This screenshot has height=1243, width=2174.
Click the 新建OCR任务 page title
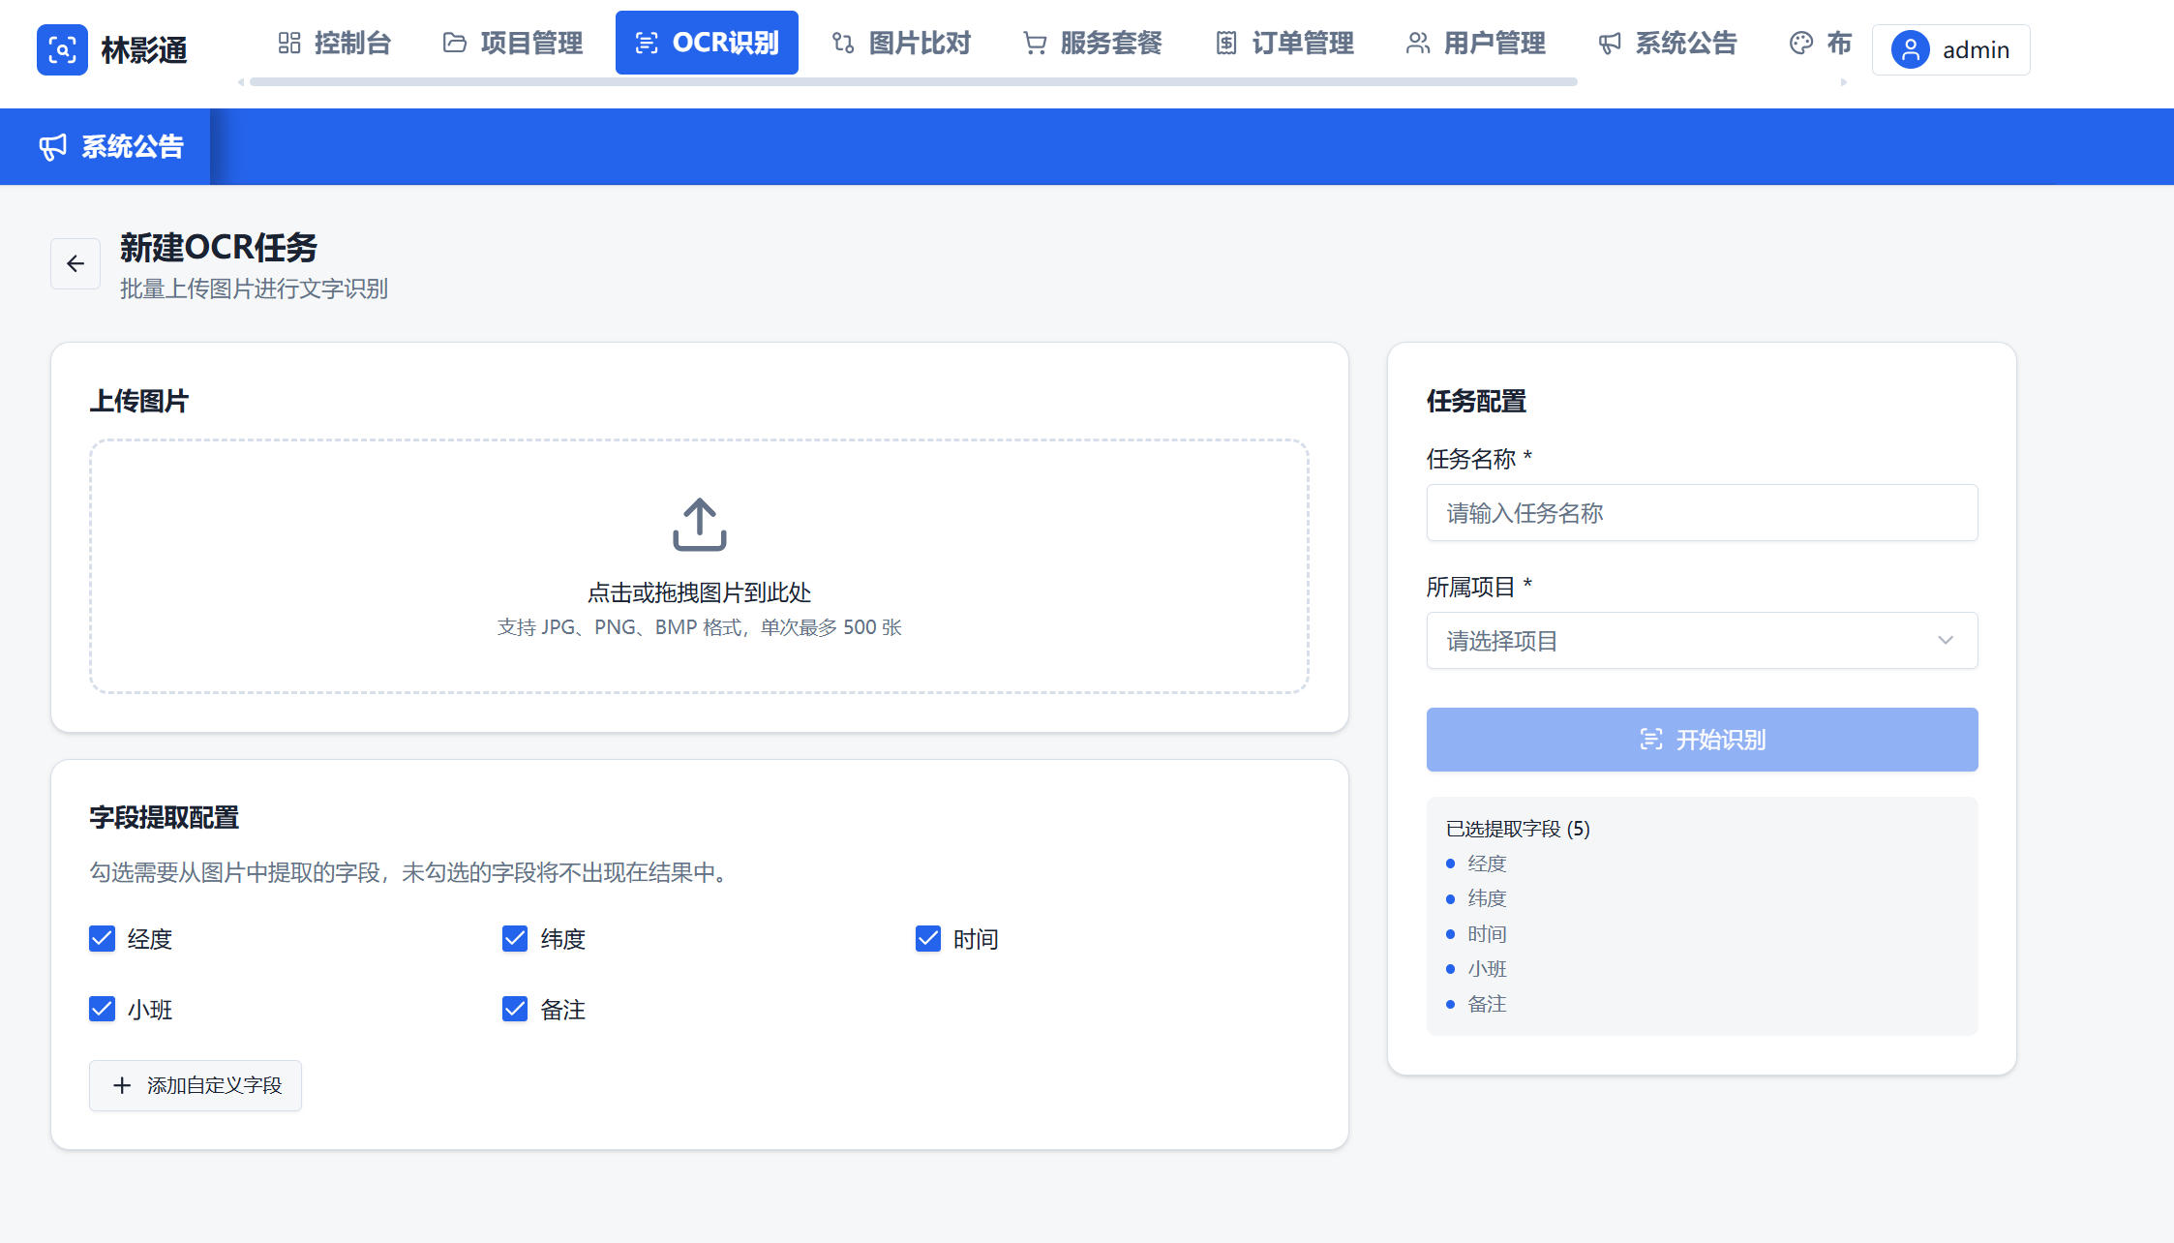(x=219, y=248)
